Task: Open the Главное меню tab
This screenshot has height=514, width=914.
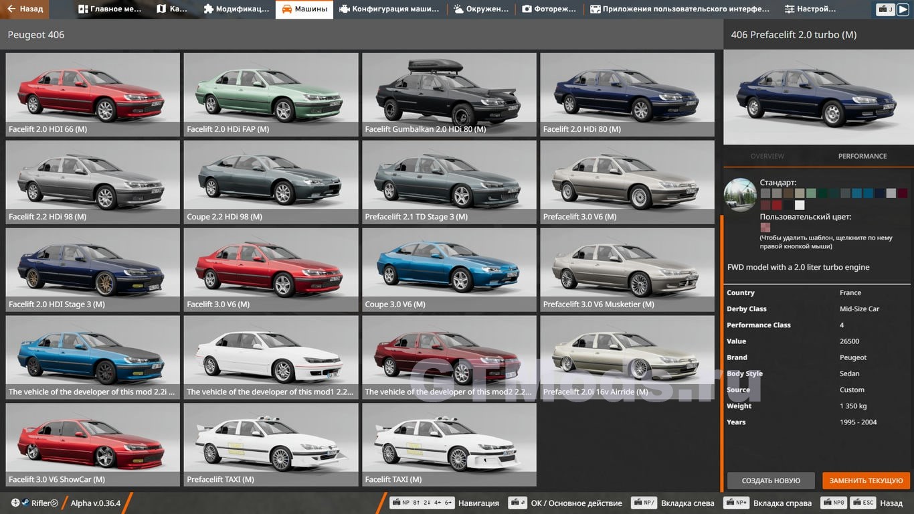Action: [110, 9]
